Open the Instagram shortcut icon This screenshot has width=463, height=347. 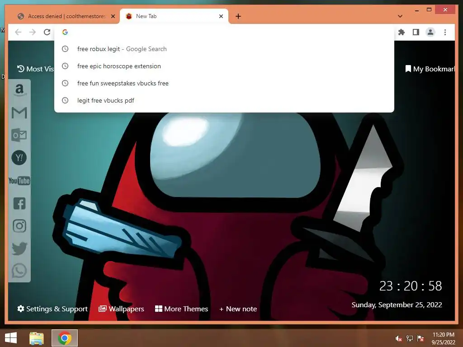19,226
